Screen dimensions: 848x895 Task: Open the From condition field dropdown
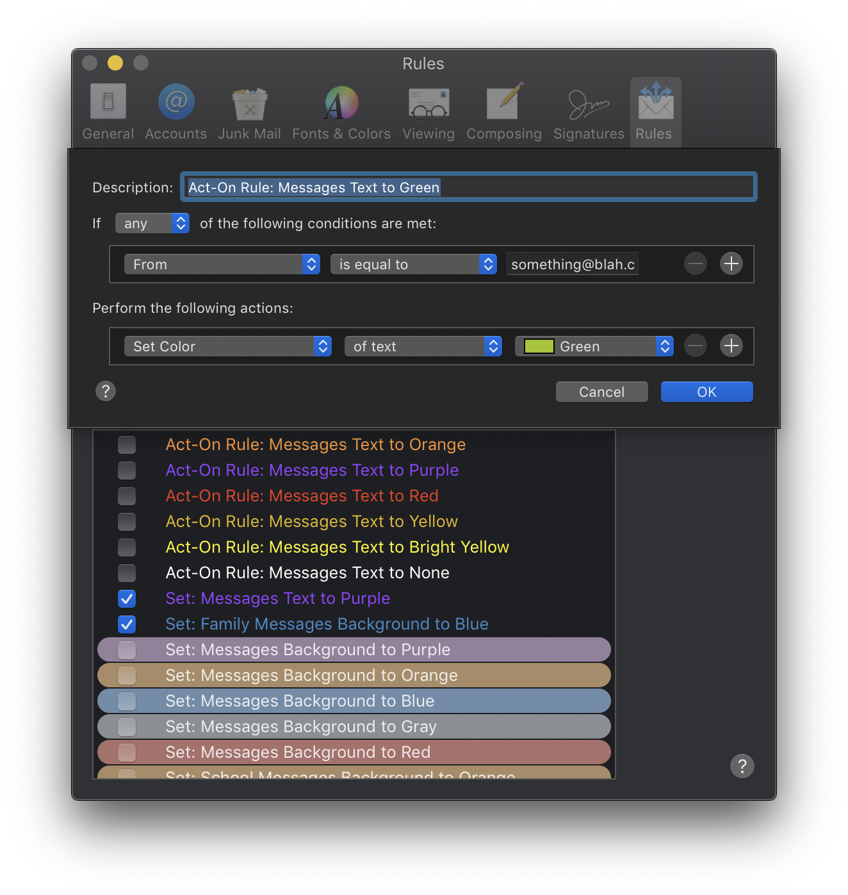(222, 264)
